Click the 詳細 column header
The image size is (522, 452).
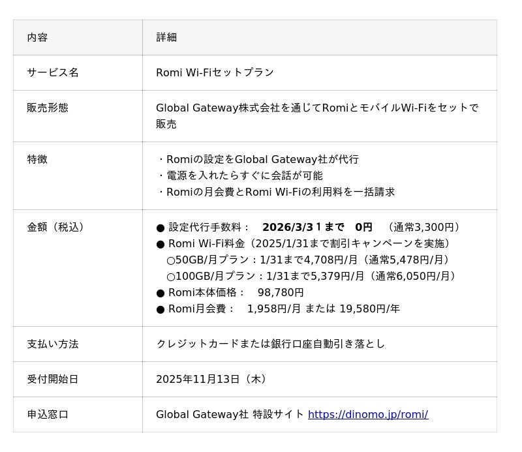(x=166, y=37)
